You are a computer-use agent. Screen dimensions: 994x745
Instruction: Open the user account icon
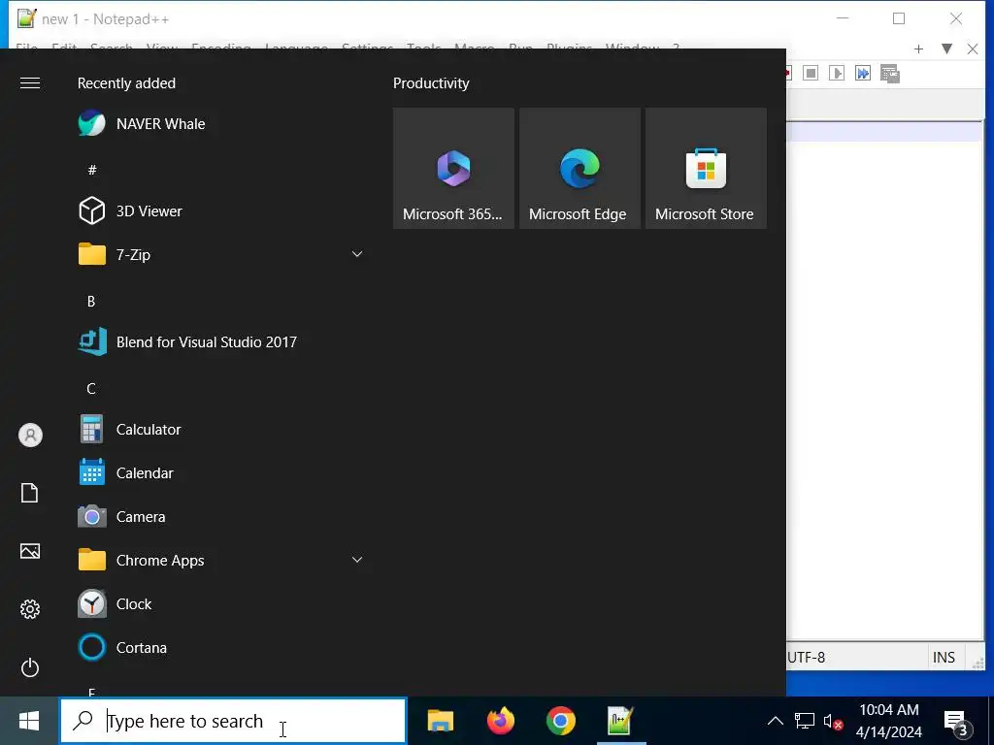click(x=30, y=436)
